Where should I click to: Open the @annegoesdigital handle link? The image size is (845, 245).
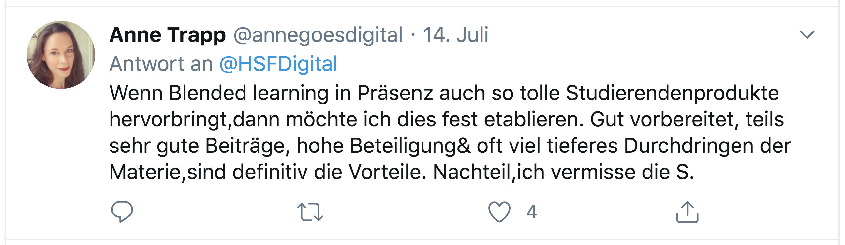pyautogui.click(x=318, y=35)
